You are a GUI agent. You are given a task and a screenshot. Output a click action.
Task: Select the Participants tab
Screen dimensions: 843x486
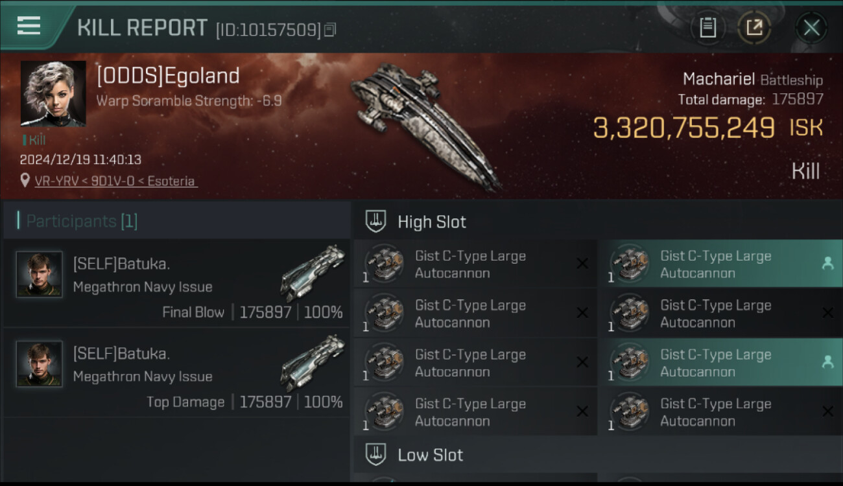[x=82, y=222]
